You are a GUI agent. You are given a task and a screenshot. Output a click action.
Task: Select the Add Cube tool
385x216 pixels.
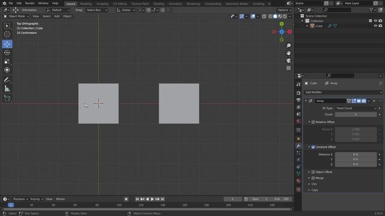(7, 98)
